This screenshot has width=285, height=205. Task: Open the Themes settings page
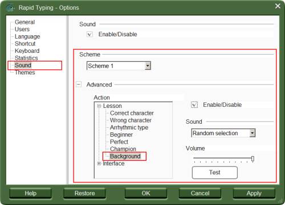(25, 73)
